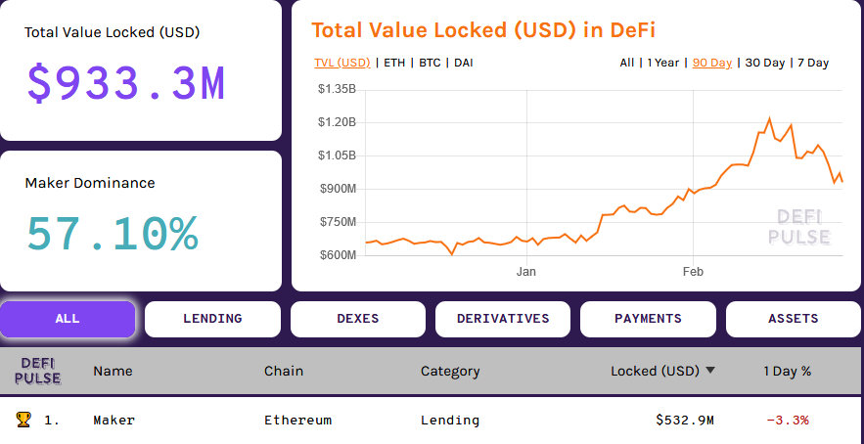Image resolution: width=864 pixels, height=444 pixels.
Task: Select the 90 Day chart range
Action: [712, 63]
